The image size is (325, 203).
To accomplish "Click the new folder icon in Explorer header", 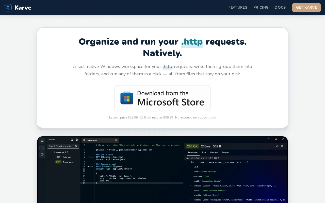I will [72, 140].
